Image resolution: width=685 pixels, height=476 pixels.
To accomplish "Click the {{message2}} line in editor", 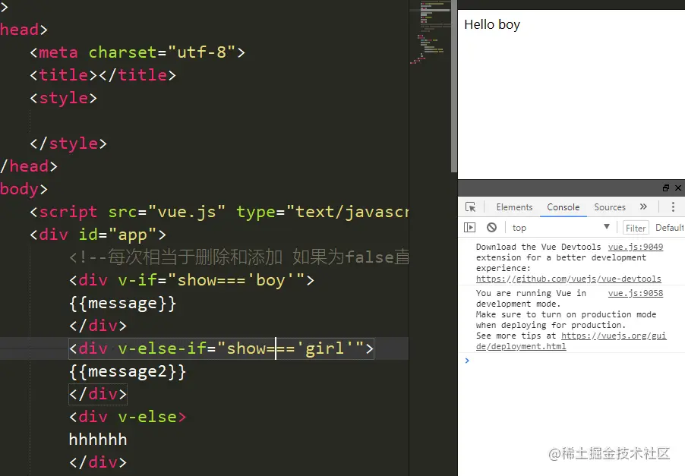I will click(x=127, y=371).
